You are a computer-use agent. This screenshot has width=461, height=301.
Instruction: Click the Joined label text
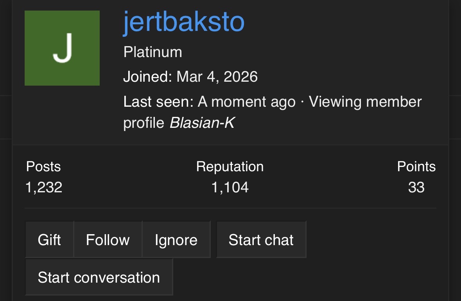point(147,77)
